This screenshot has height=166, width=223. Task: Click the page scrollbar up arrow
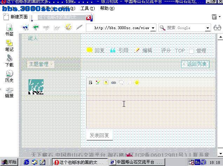coord(221,37)
